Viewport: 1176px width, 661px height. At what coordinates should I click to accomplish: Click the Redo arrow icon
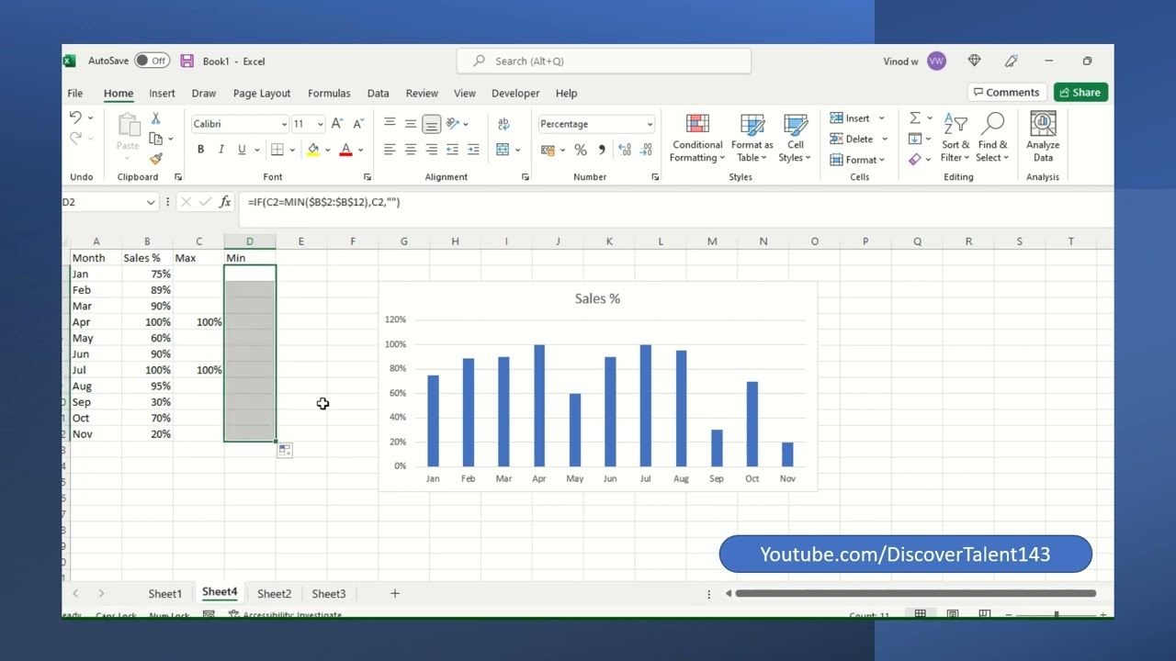tap(75, 138)
